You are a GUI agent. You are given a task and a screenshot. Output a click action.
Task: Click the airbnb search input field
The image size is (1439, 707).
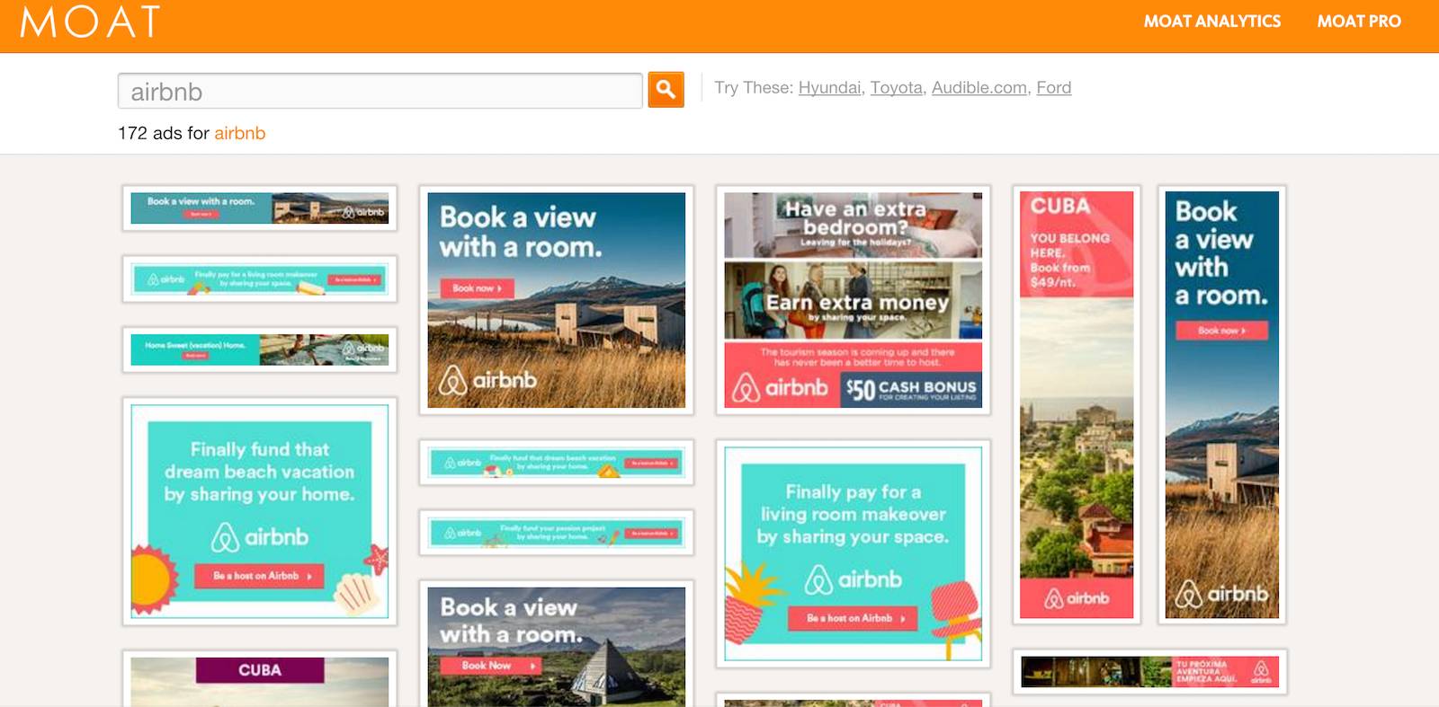tap(380, 91)
